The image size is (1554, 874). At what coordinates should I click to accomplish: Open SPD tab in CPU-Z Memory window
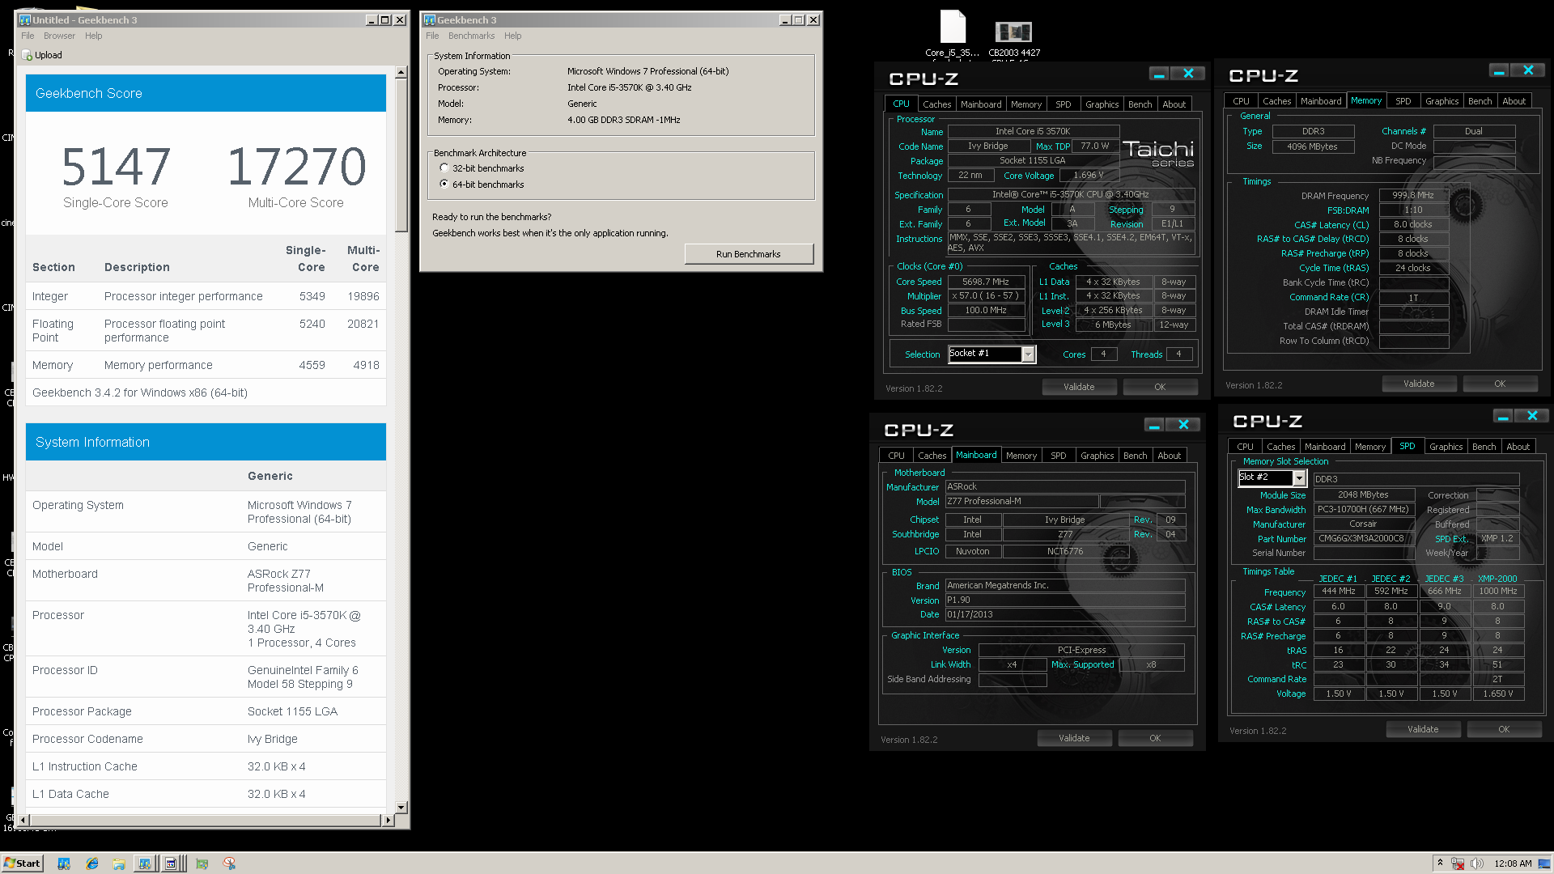[1403, 101]
